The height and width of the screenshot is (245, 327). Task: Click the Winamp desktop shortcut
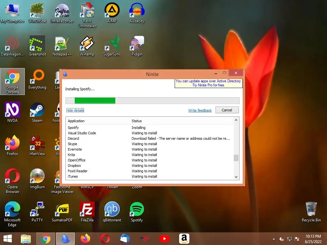click(87, 46)
